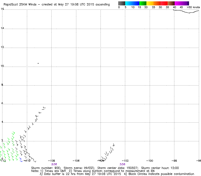
Task: Click the latitude label "4"
Action: pos(2,122)
